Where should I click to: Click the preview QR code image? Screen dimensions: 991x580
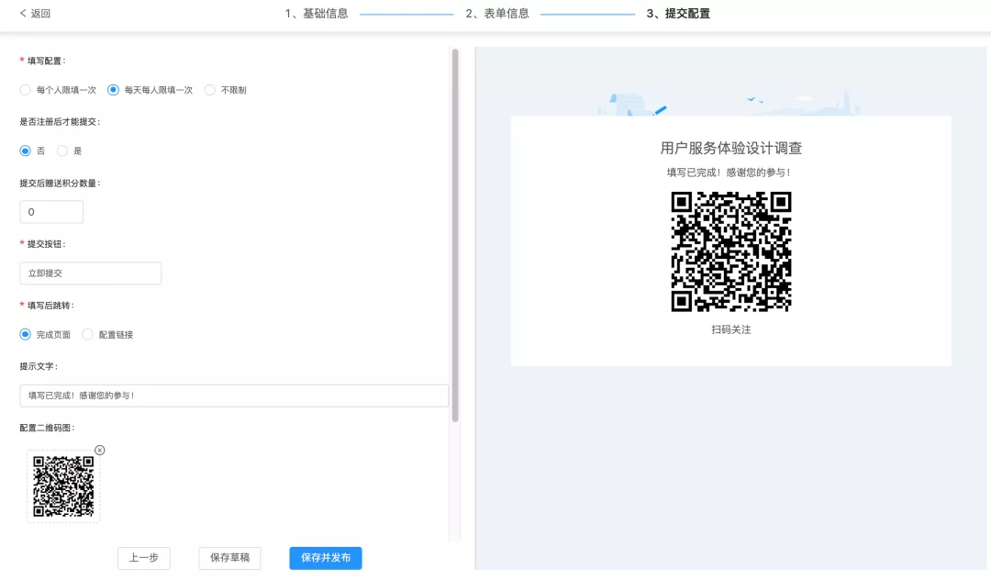click(x=731, y=251)
